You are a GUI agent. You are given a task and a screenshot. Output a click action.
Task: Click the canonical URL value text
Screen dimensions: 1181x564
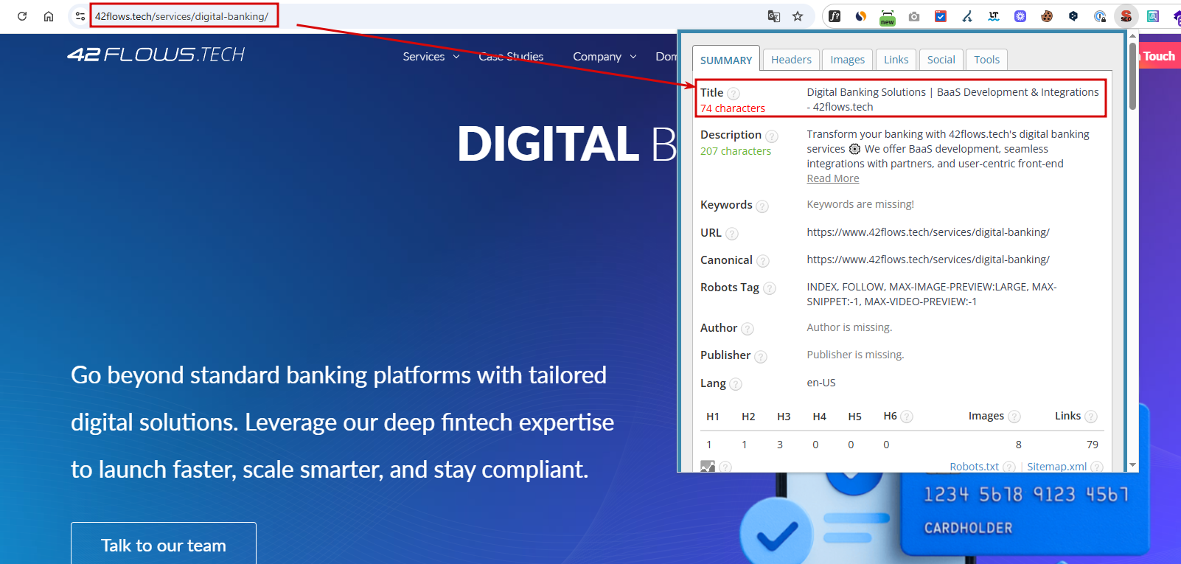click(x=928, y=260)
